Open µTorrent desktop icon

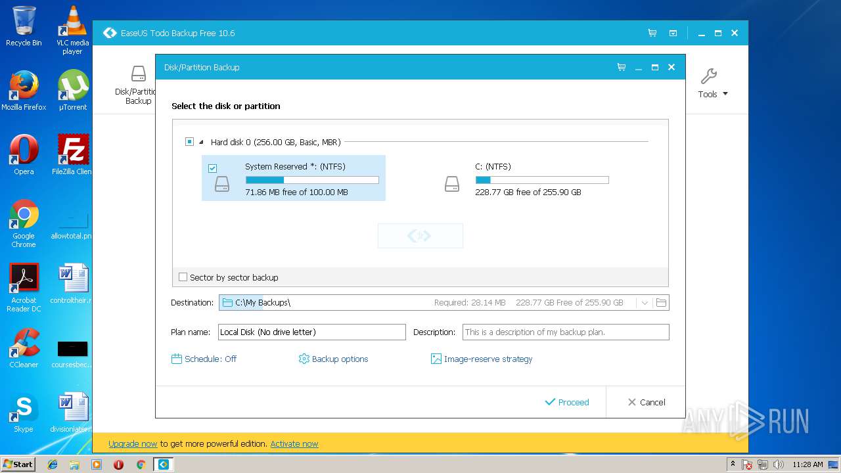tap(72, 90)
